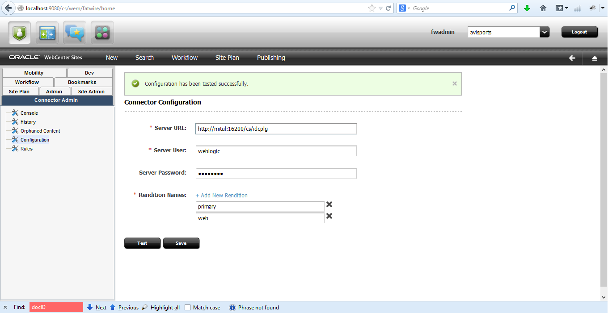Click the Add New Rendition link
Screen dimensions: 608x313
[x=221, y=195]
